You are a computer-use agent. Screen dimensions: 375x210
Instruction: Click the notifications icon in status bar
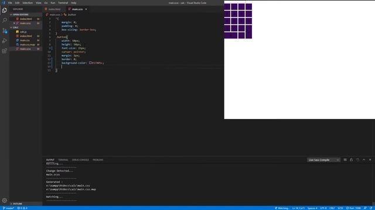pyautogui.click(x=371, y=208)
